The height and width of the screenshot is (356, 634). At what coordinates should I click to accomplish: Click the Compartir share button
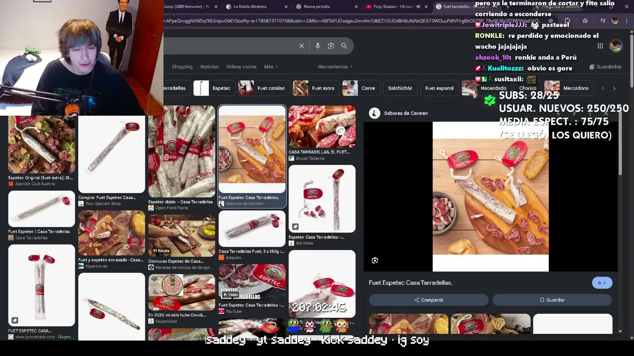[429, 300]
